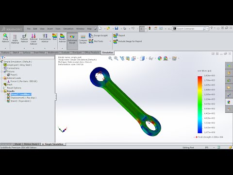233x175 pixels.
Task: Click the Compare Results icon
Action: (83, 39)
